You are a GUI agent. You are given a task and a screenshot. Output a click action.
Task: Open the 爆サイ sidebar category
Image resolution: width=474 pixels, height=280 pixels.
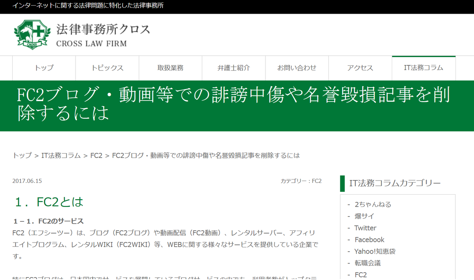364,216
